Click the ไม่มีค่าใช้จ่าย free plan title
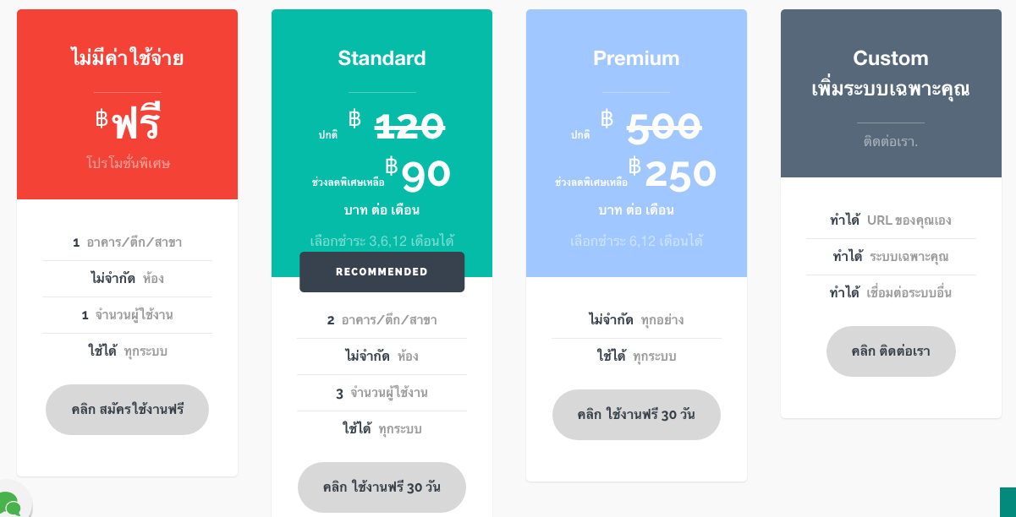 click(127, 58)
